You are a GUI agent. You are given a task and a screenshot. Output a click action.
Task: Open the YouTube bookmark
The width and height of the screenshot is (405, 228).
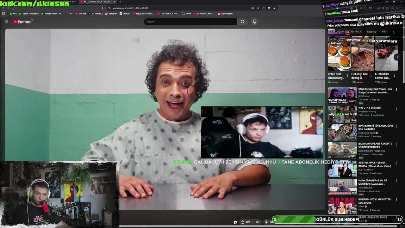[80, 14]
